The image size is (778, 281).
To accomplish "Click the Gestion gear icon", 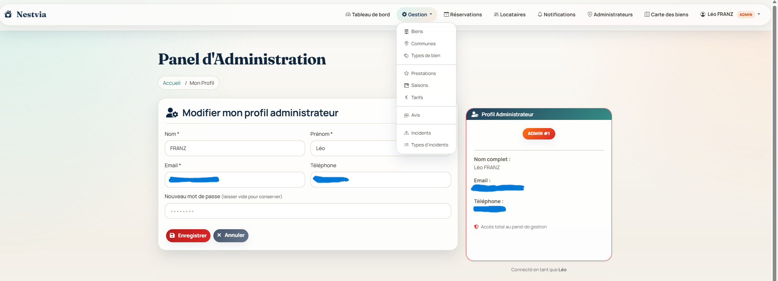I will (x=404, y=15).
